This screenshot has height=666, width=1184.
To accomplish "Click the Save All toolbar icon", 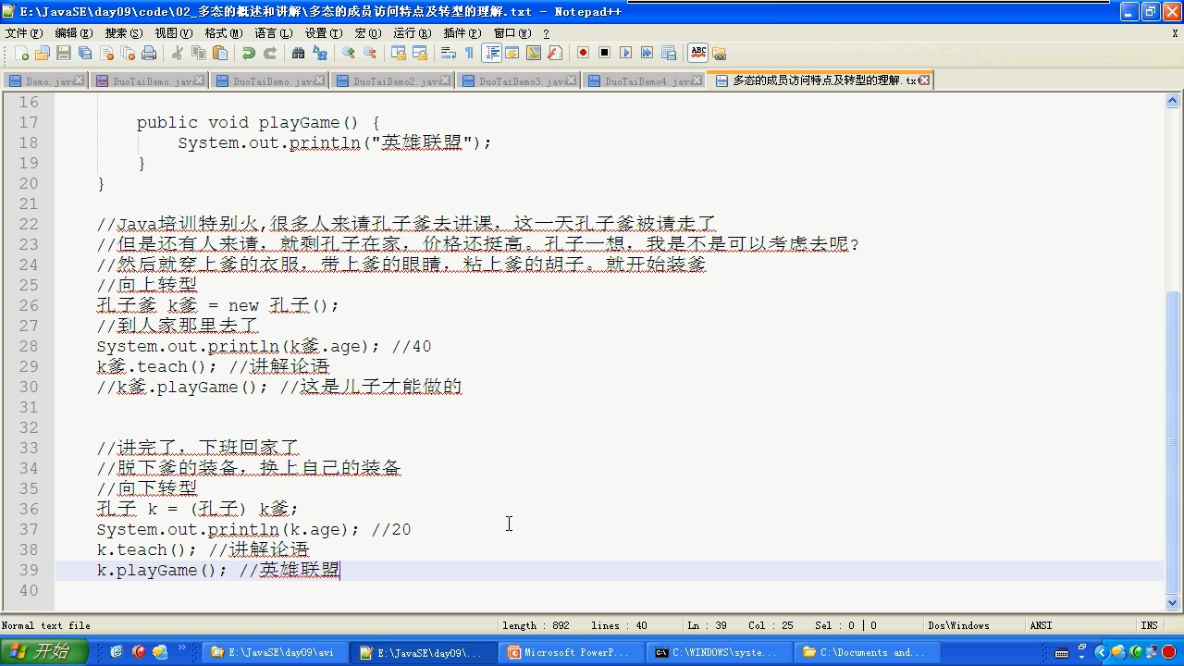I will (85, 53).
